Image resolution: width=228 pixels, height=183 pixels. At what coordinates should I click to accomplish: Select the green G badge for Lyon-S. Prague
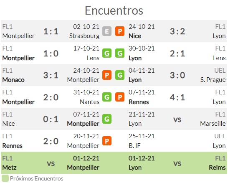click(120, 75)
